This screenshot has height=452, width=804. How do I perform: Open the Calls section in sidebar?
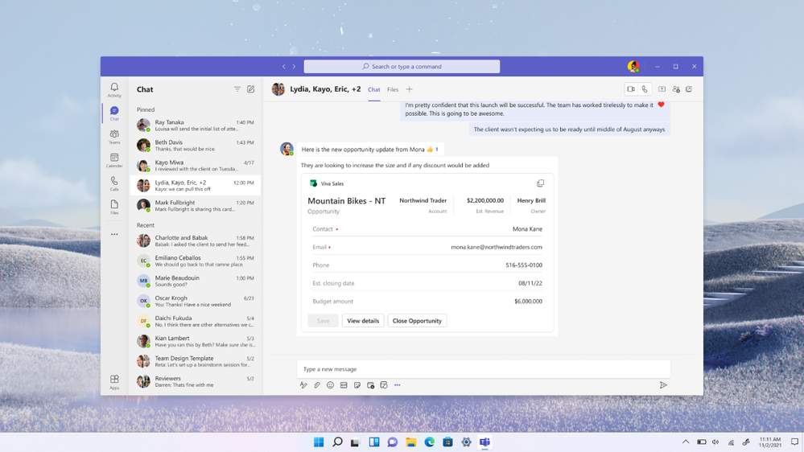tap(114, 183)
